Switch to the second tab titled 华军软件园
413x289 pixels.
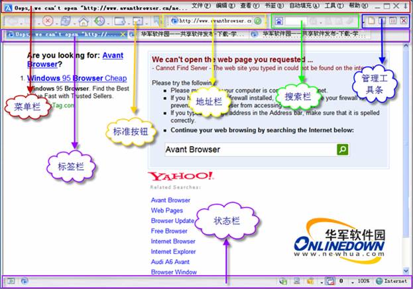click(188, 34)
